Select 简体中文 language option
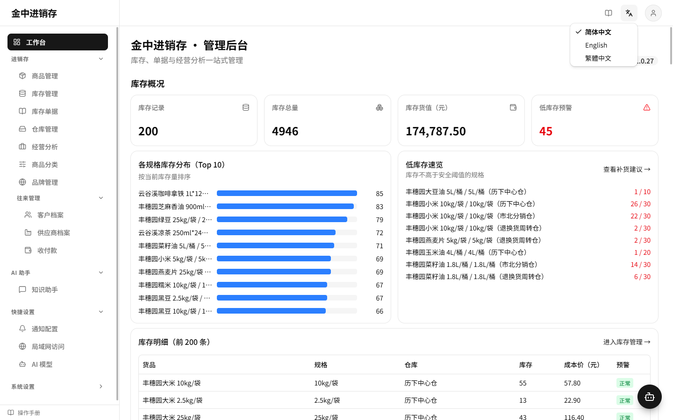The image size is (673, 420). tap(604, 32)
